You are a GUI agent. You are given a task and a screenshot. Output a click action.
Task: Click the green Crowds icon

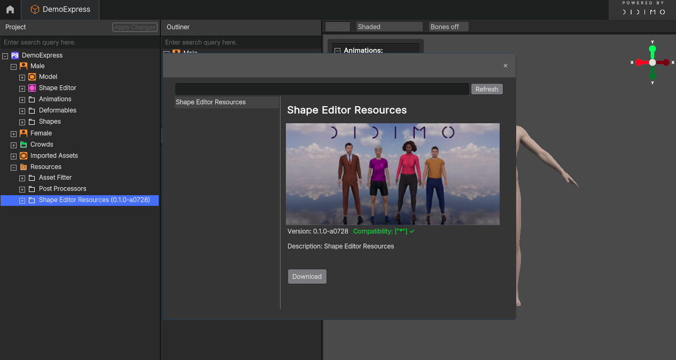tap(24, 145)
